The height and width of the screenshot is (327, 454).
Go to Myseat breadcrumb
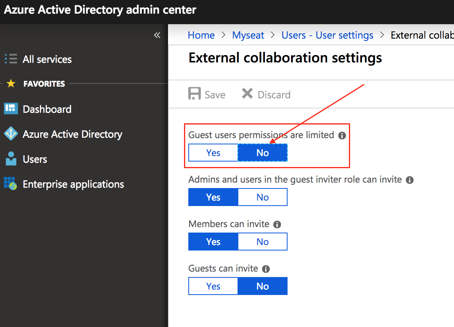[x=248, y=35]
